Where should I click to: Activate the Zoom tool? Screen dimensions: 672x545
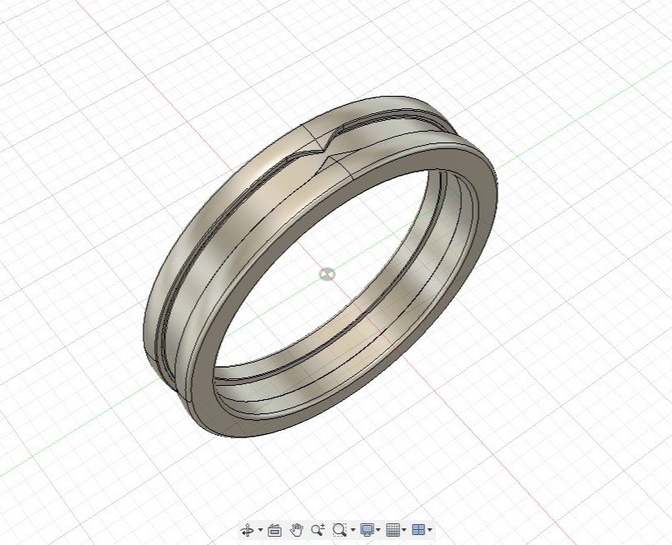(x=318, y=529)
